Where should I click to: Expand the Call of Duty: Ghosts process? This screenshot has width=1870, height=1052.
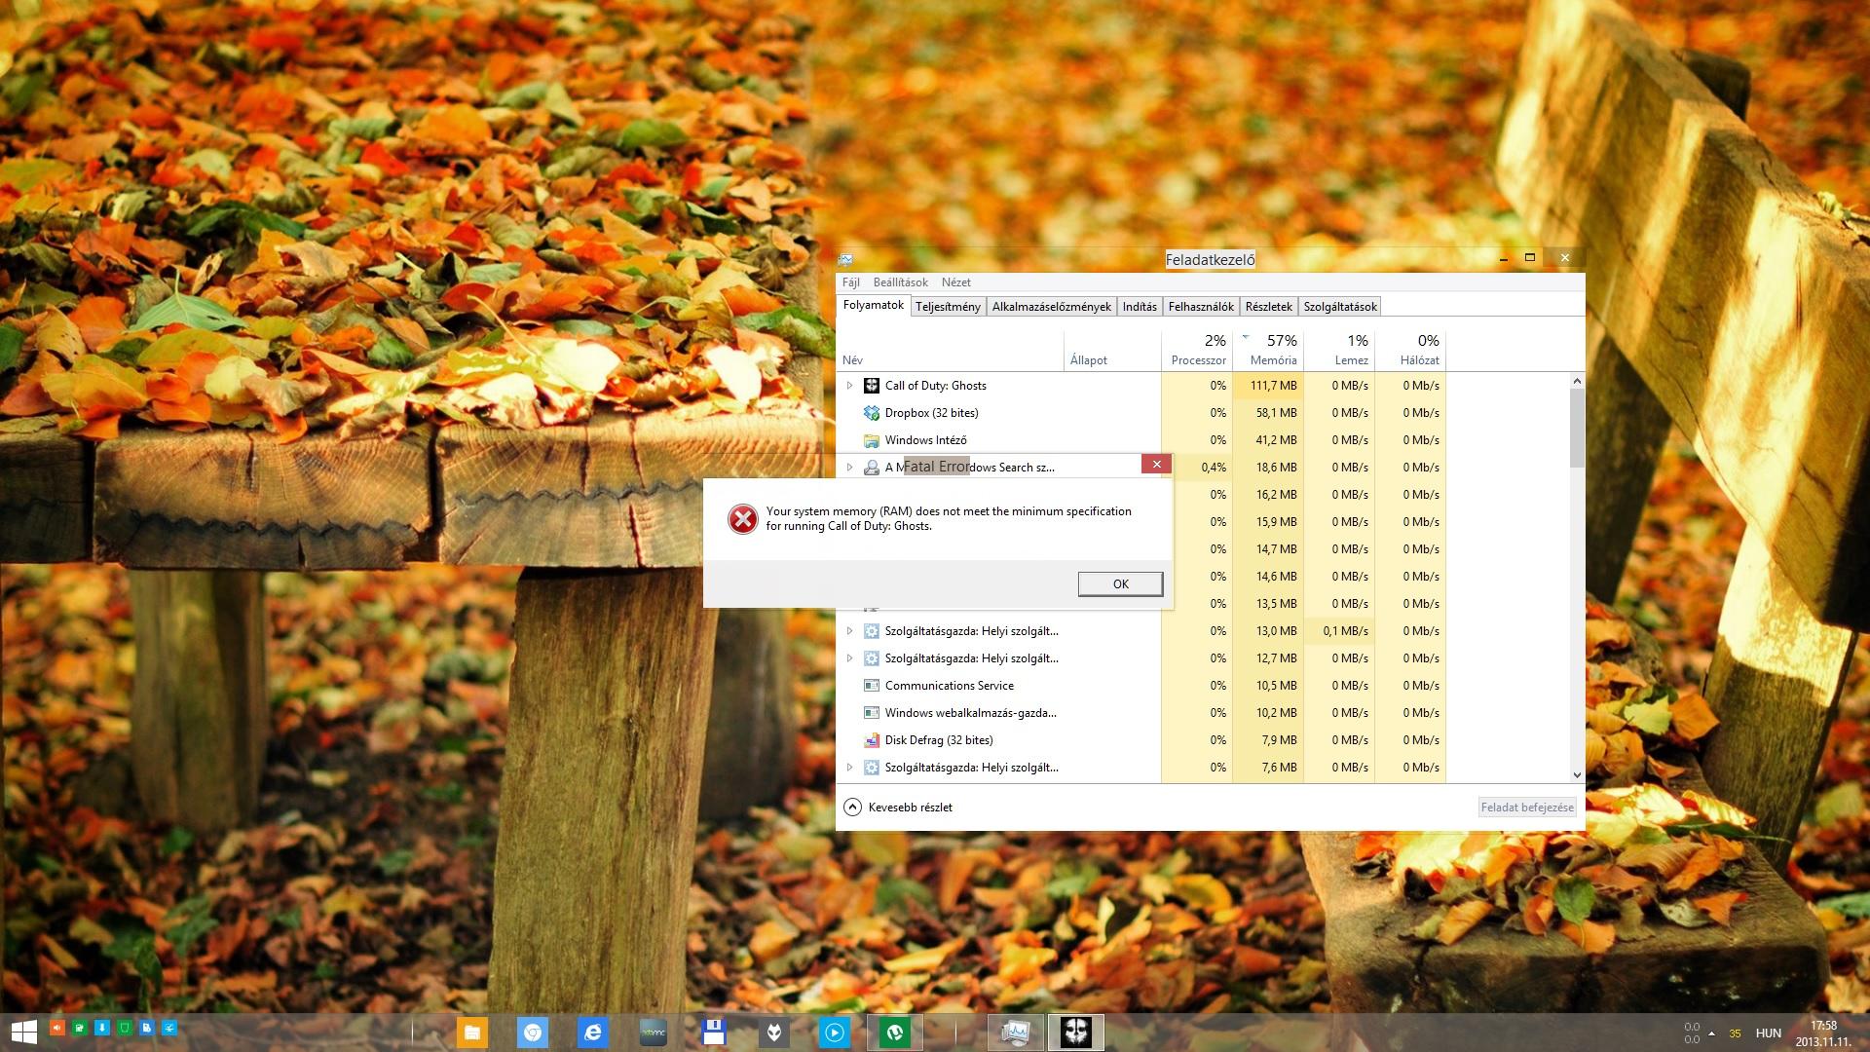click(x=849, y=386)
